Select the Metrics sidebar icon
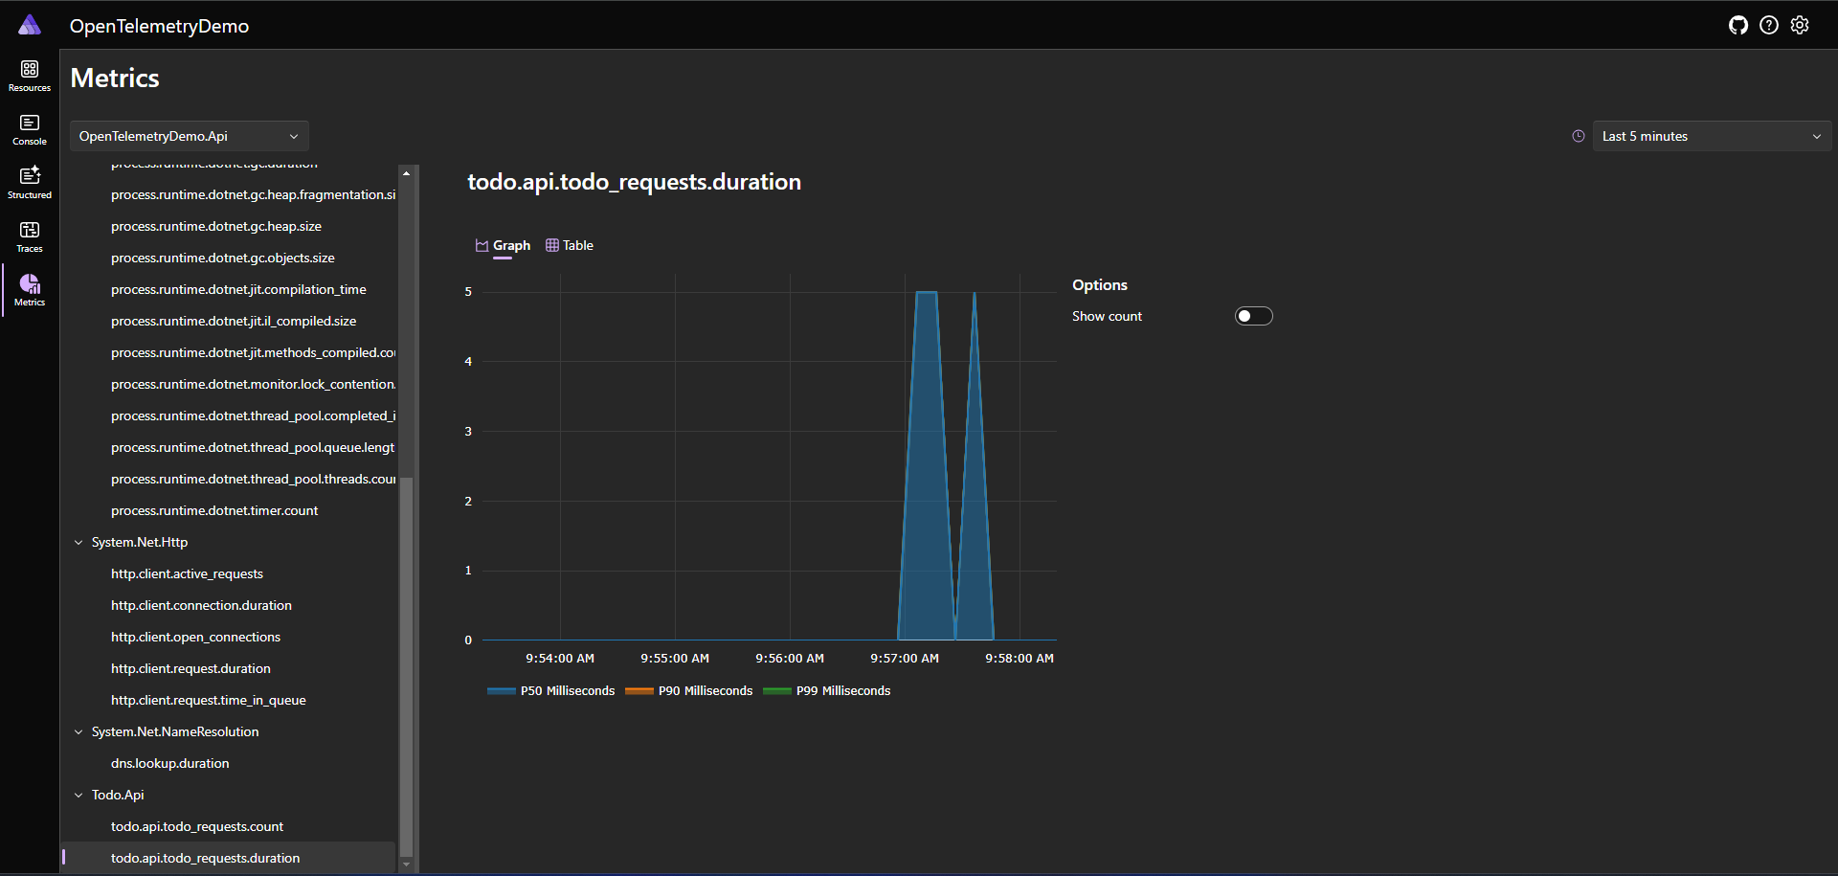Image resolution: width=1838 pixels, height=876 pixels. 29,289
